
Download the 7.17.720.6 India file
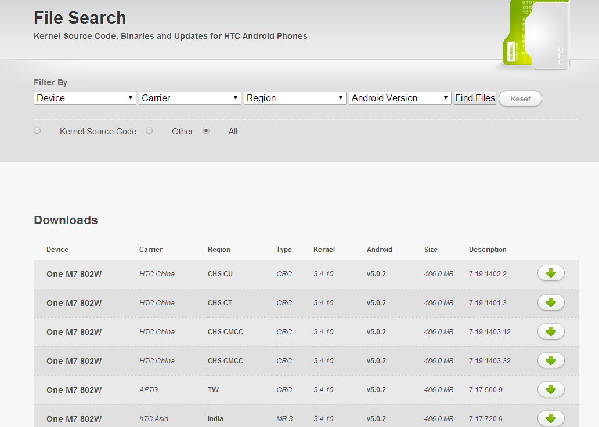point(551,418)
